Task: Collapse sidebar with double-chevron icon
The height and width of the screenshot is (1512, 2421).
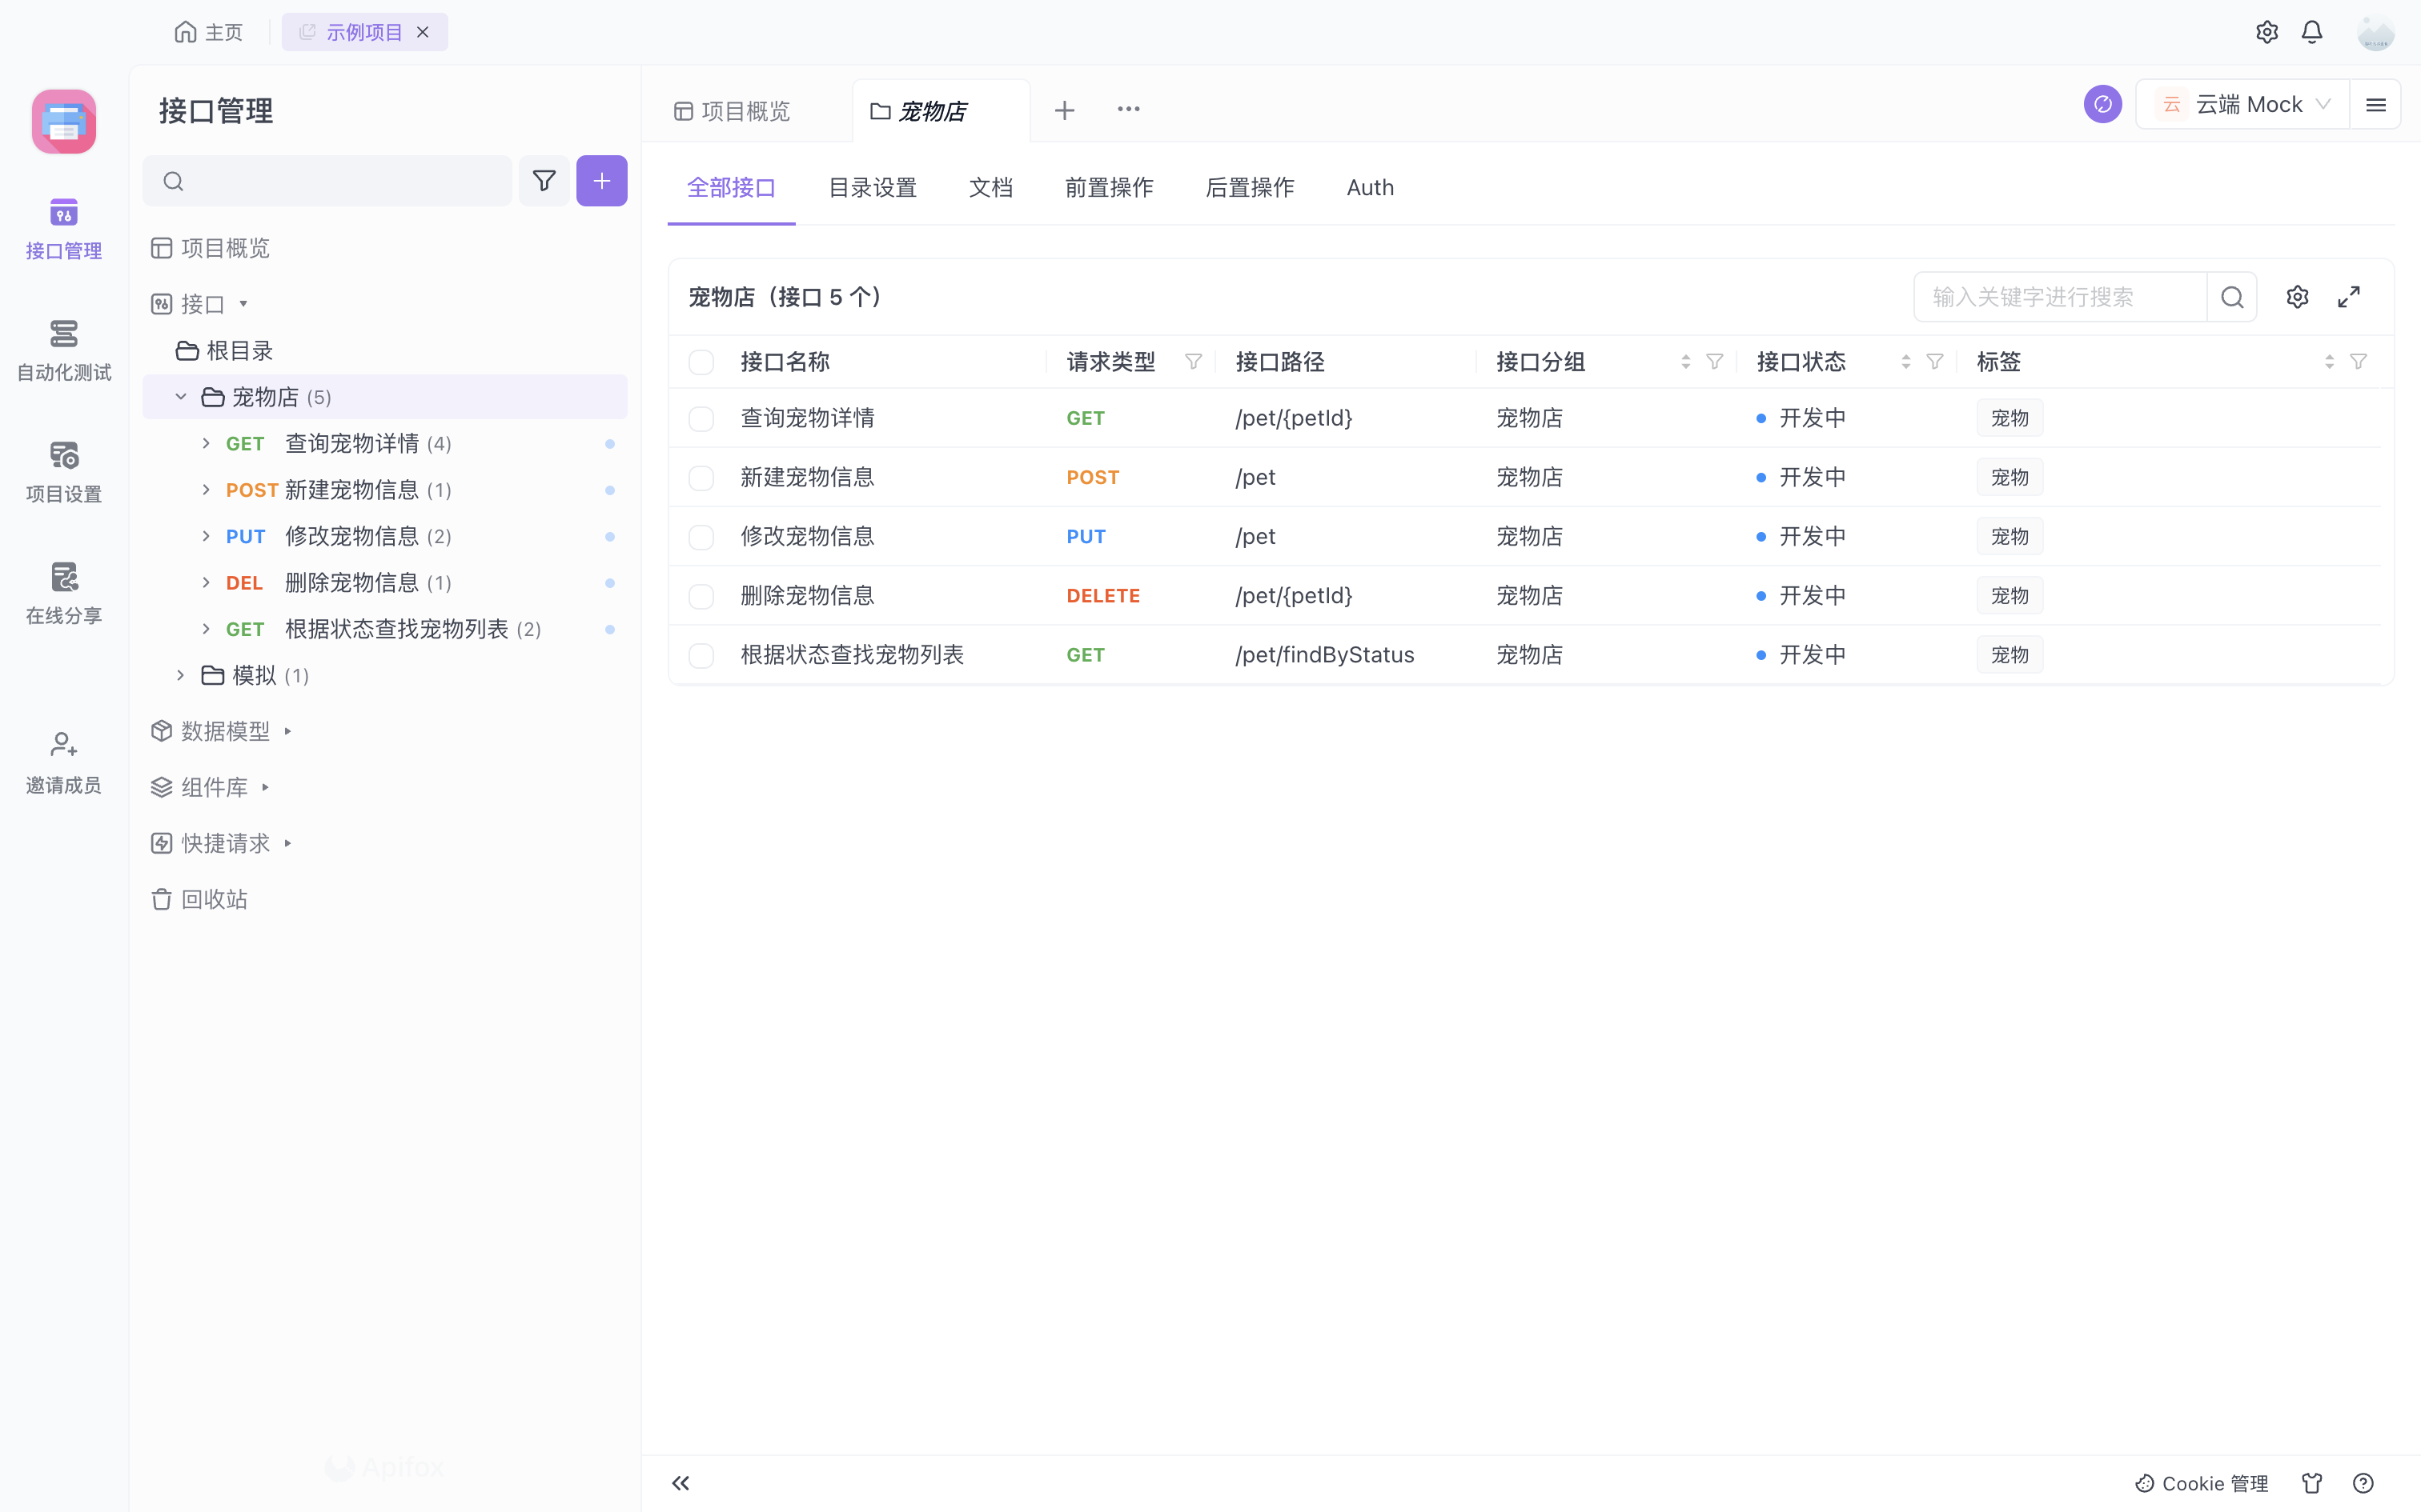Action: (x=681, y=1482)
